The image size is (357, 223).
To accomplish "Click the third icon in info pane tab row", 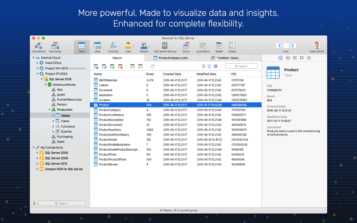I will pyautogui.click(x=295, y=58).
